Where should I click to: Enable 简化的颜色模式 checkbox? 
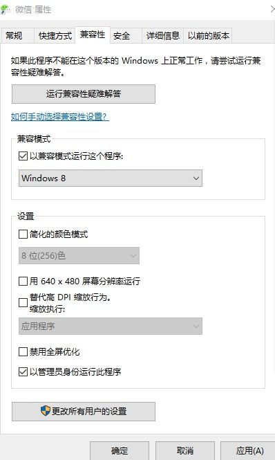[x=23, y=234]
